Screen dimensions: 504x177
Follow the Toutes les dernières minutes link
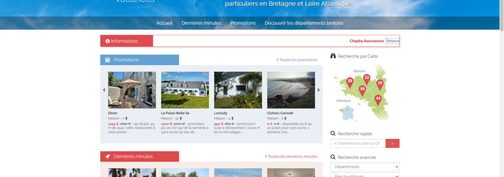click(291, 156)
